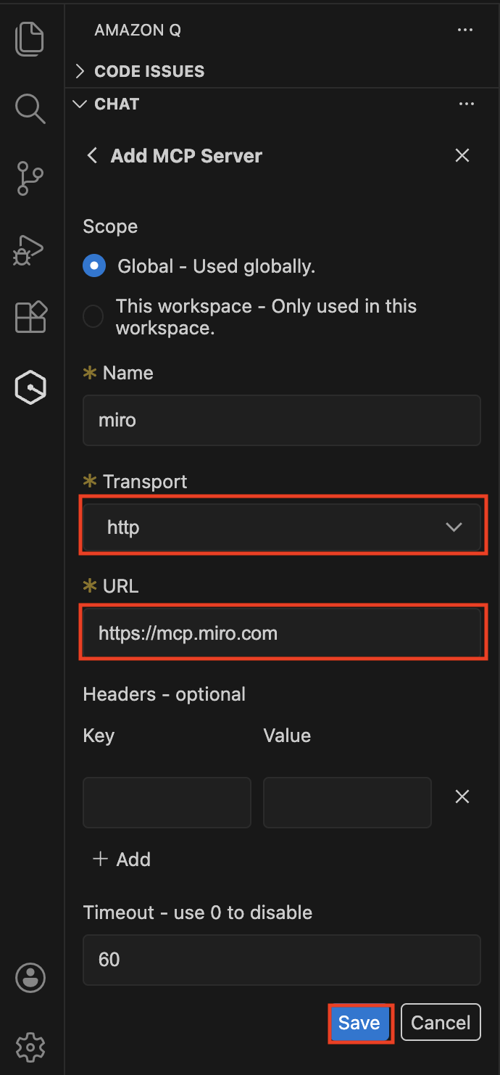Select Global scope radio button
This screenshot has width=500, height=1075.
[x=94, y=266]
